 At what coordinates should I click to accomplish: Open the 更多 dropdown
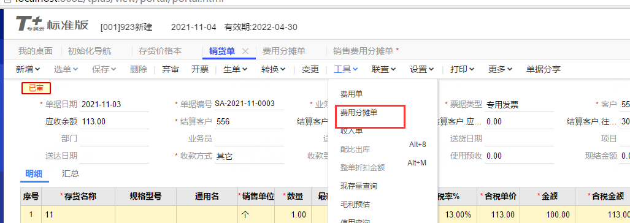click(x=500, y=69)
